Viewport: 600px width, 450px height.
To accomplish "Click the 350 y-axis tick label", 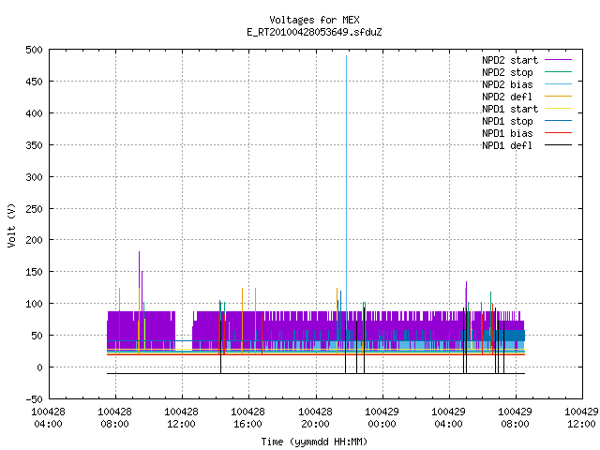I will point(34,145).
